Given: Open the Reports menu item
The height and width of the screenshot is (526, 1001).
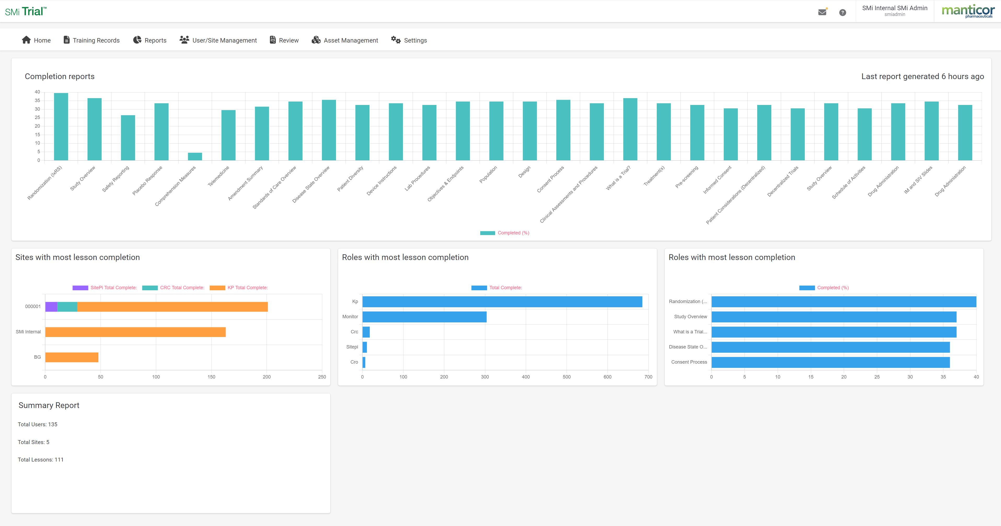Looking at the screenshot, I should (x=155, y=40).
